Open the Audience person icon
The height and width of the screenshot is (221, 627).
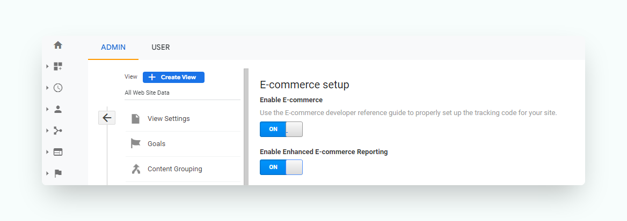(x=58, y=109)
